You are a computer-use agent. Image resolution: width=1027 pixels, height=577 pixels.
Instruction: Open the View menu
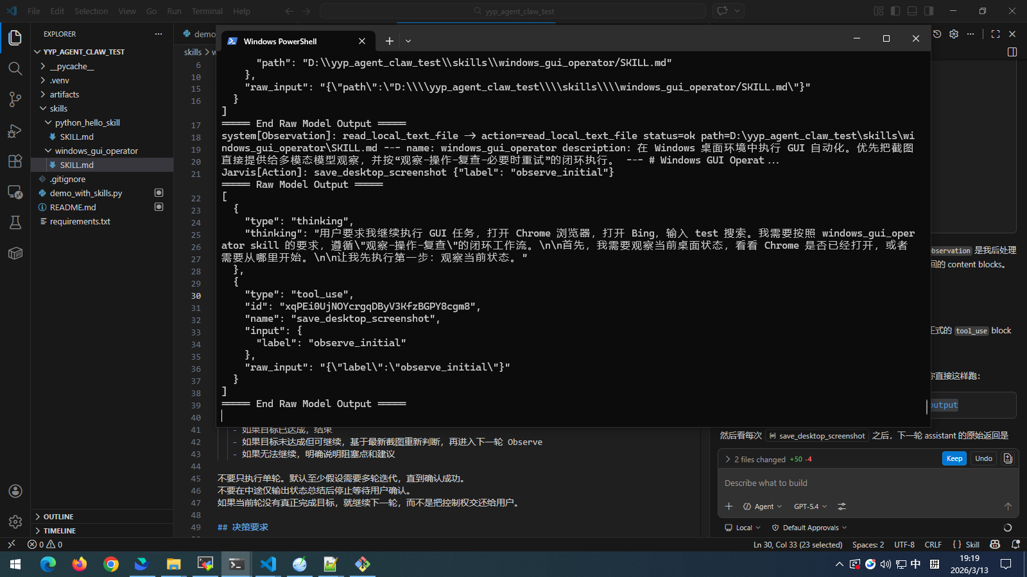127,11
